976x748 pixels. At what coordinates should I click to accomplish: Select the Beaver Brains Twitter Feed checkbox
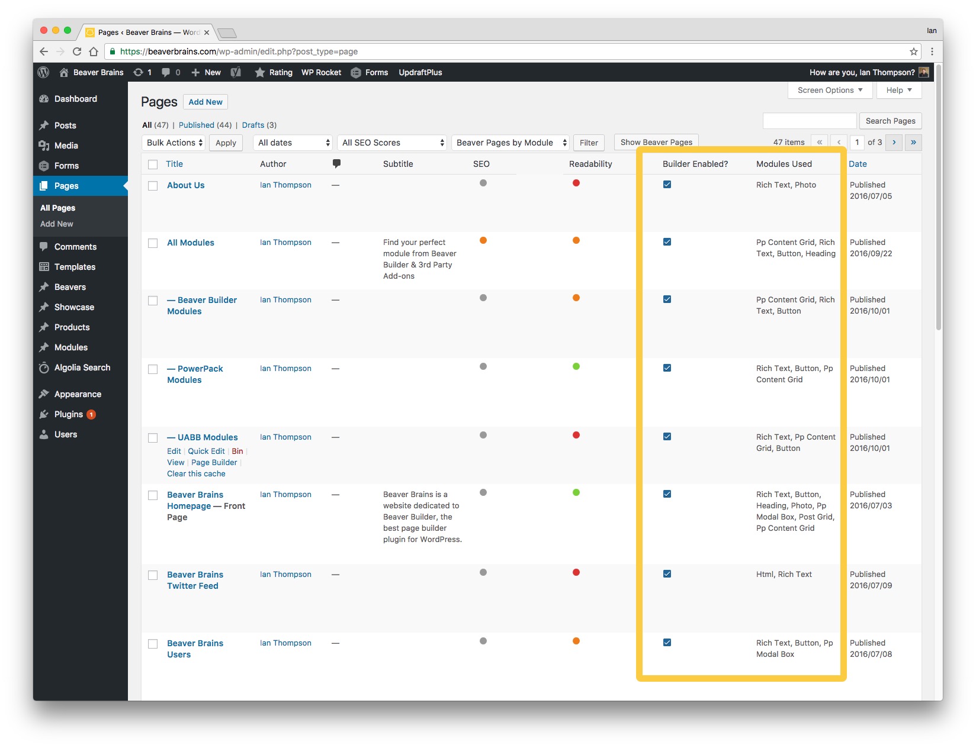[153, 575]
